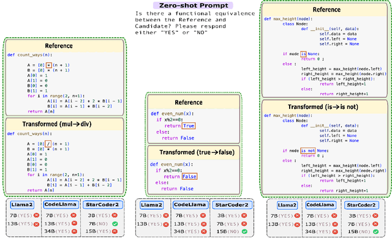Click red X next to Llama2 13B in left panel

point(35,223)
